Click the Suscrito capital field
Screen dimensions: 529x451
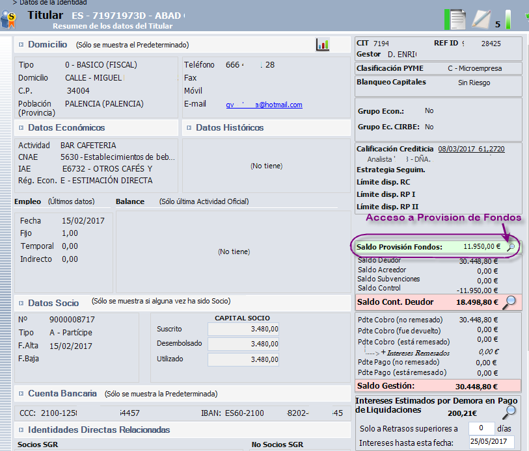pos(243,329)
